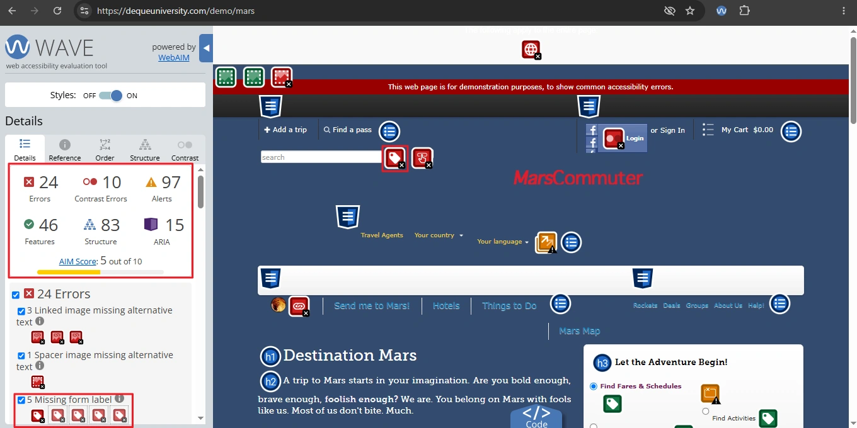Click list icon after the Help! link
This screenshot has height=428, width=857.
point(779,304)
